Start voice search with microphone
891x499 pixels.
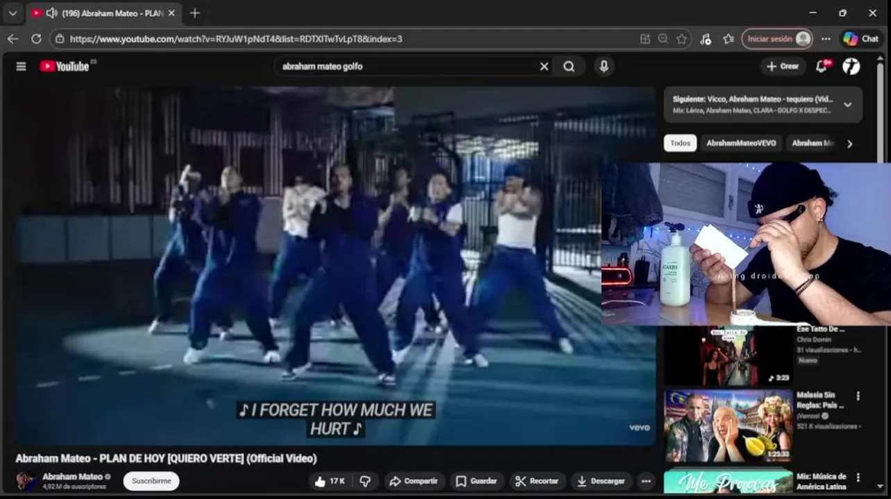coord(604,67)
